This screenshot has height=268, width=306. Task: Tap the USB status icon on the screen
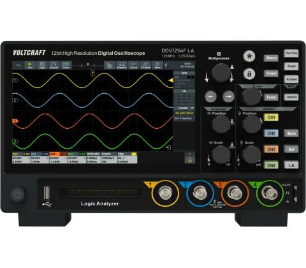[x=166, y=65]
